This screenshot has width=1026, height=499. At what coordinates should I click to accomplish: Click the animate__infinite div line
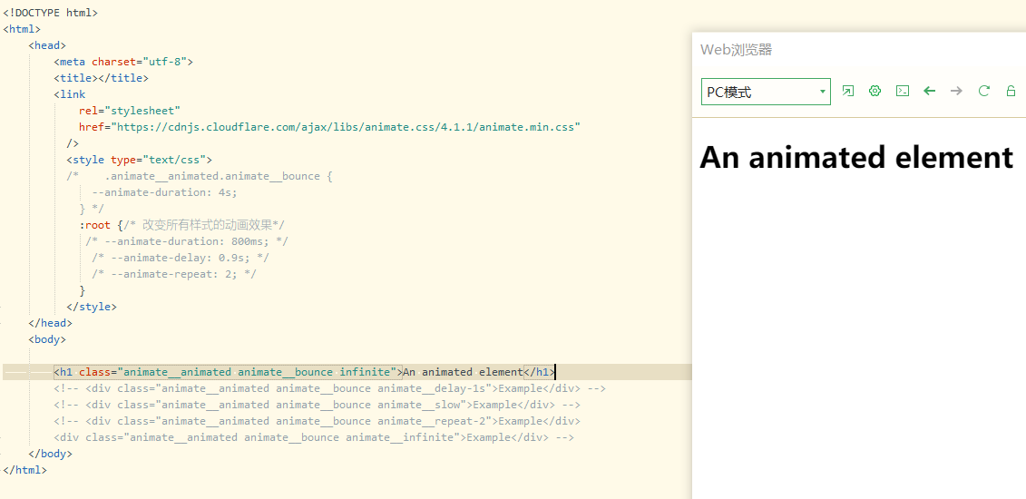(314, 437)
